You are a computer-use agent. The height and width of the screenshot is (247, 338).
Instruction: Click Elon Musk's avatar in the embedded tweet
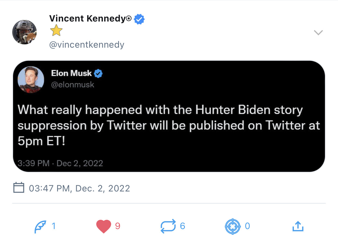pos(31,80)
